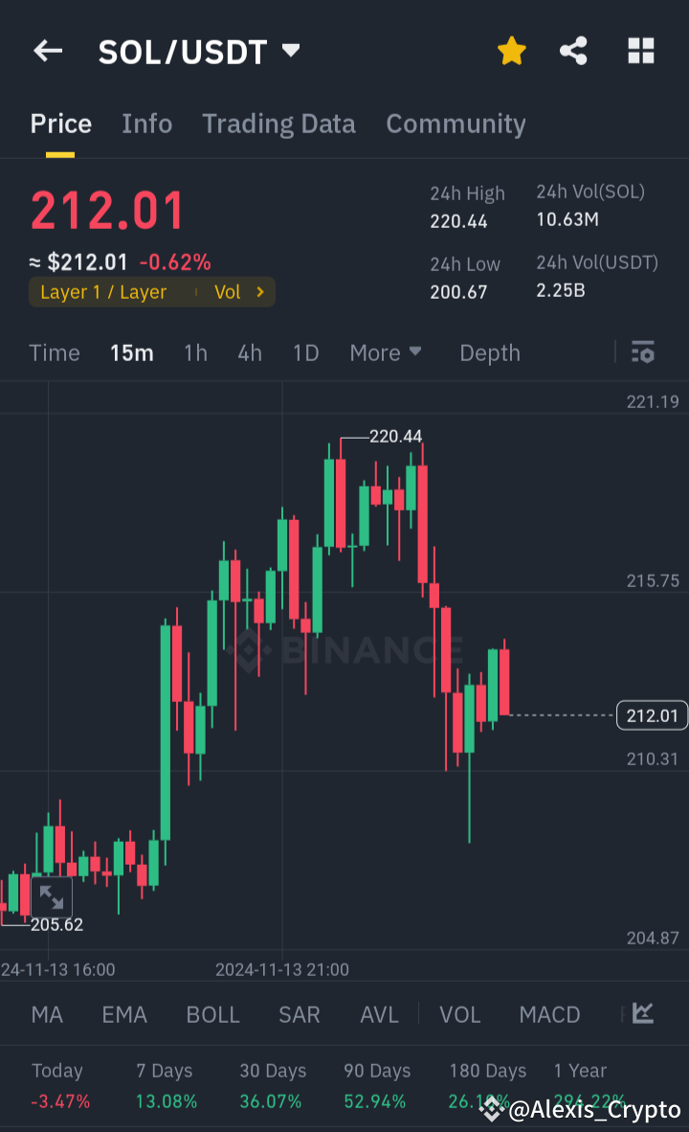Enable the BOLL indicator
This screenshot has height=1132, width=689.
point(212,1014)
